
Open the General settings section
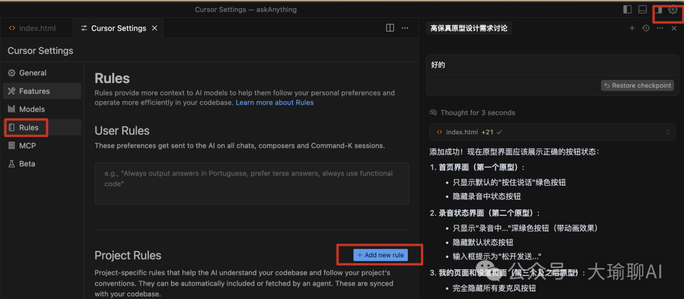(x=42, y=73)
